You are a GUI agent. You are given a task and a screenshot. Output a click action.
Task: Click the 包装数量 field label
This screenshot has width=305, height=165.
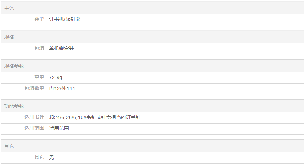34,88
